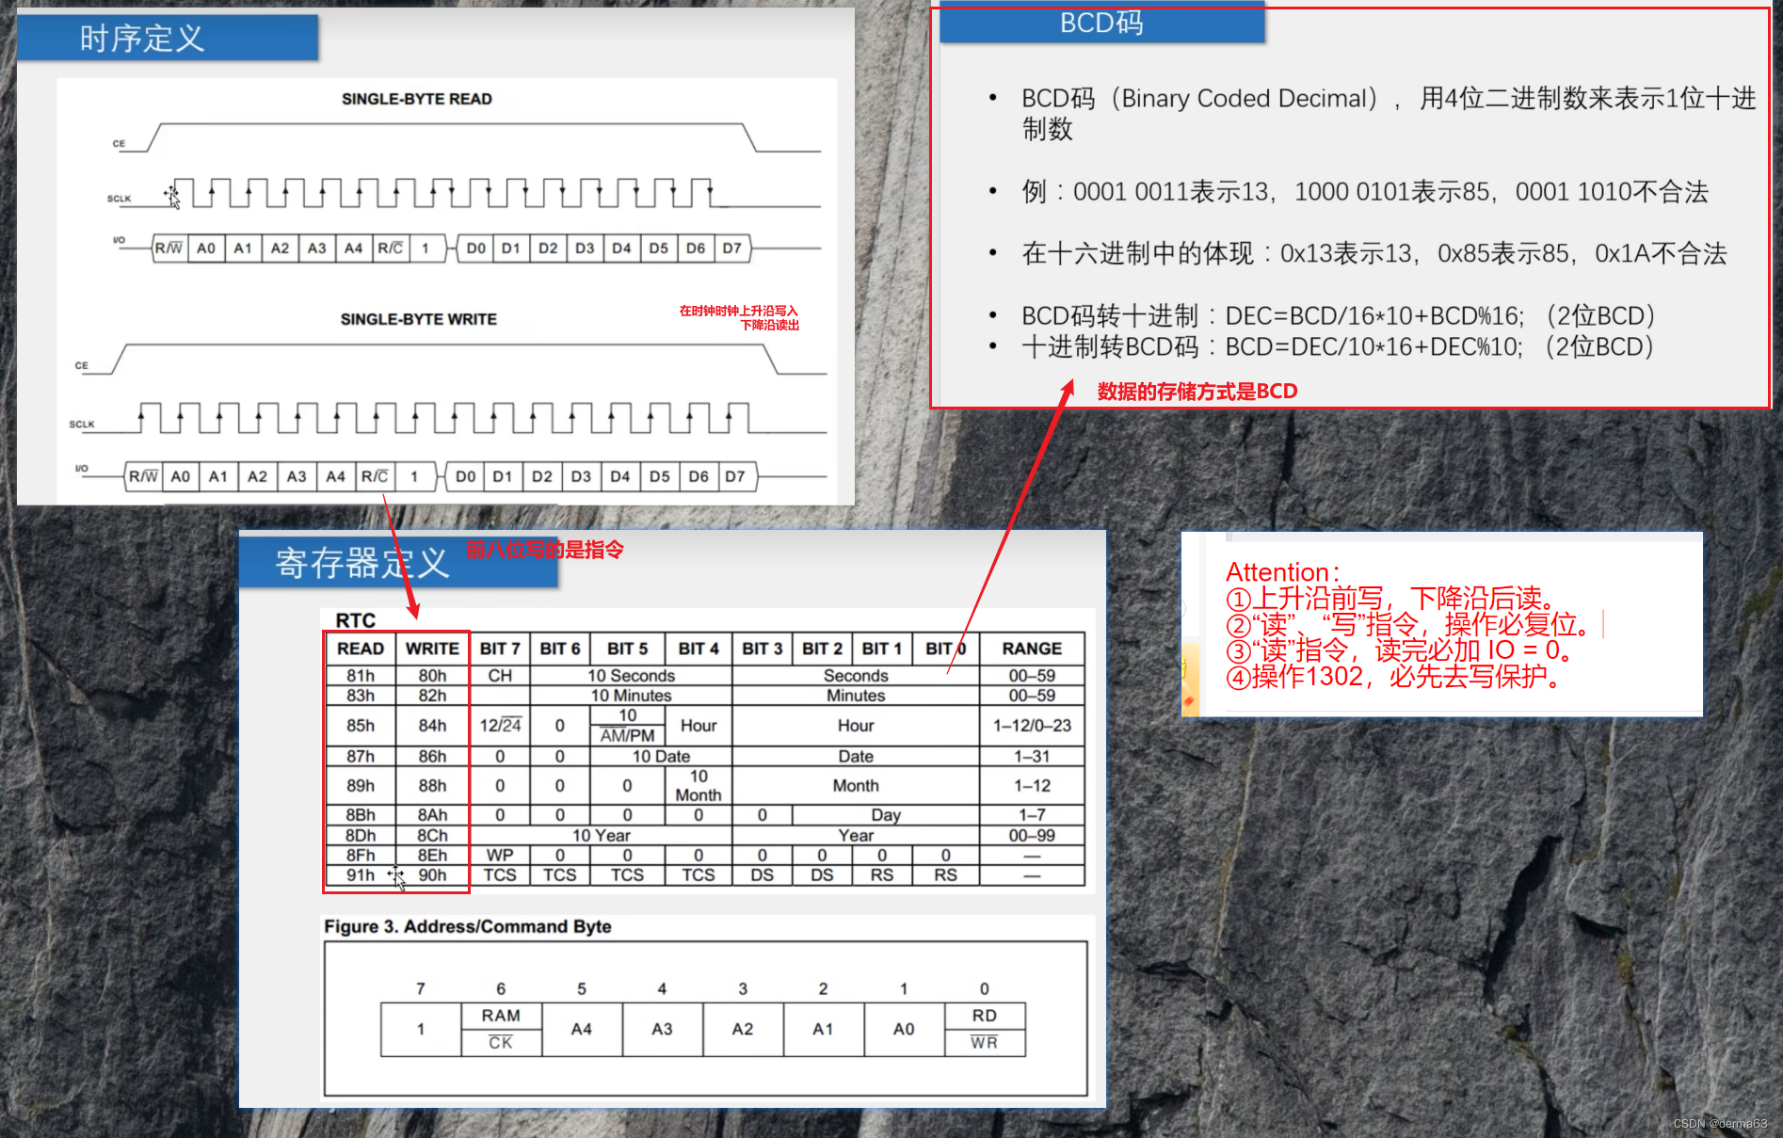Click the CH bit cell
This screenshot has height=1138, width=1783.
coord(500,676)
